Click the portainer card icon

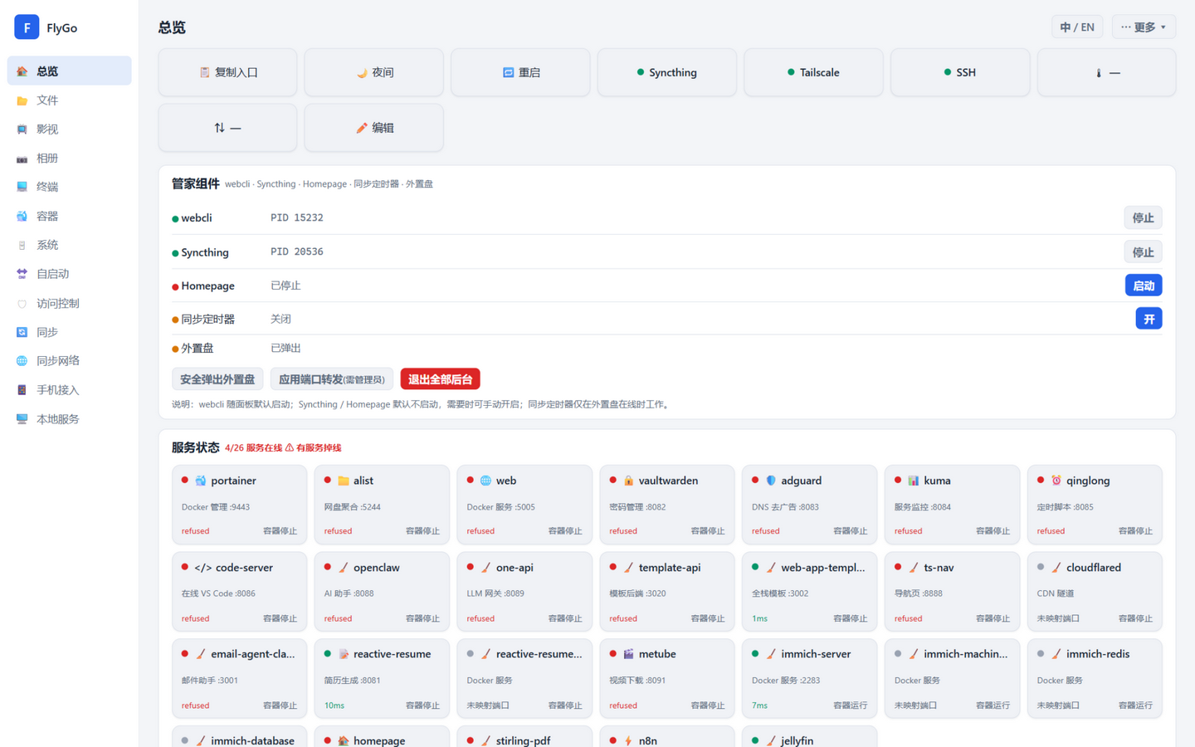click(201, 481)
